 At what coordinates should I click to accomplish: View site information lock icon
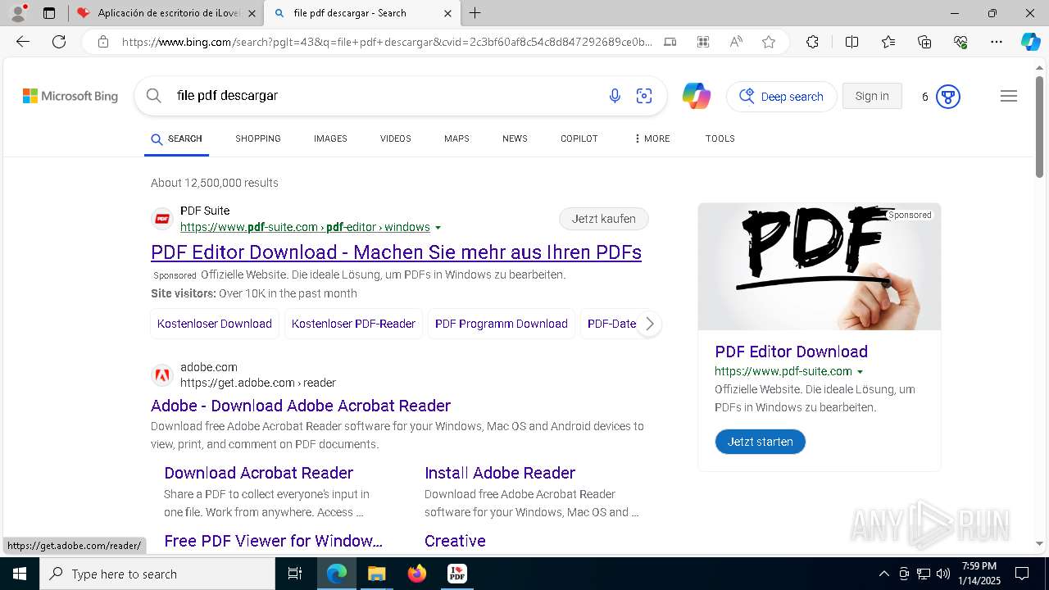point(103,42)
